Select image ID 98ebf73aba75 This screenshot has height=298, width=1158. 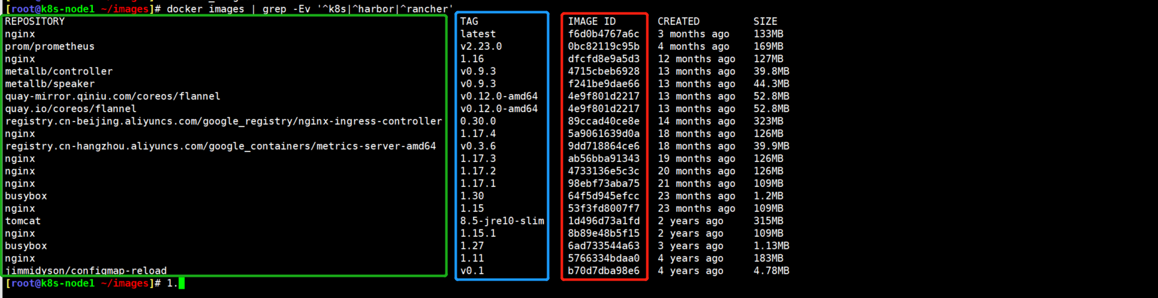[603, 183]
